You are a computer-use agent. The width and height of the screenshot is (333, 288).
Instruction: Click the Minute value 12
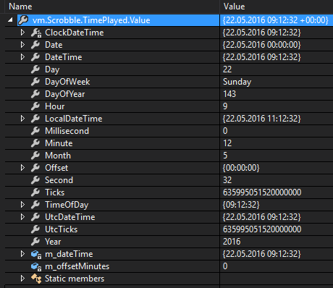tap(227, 143)
